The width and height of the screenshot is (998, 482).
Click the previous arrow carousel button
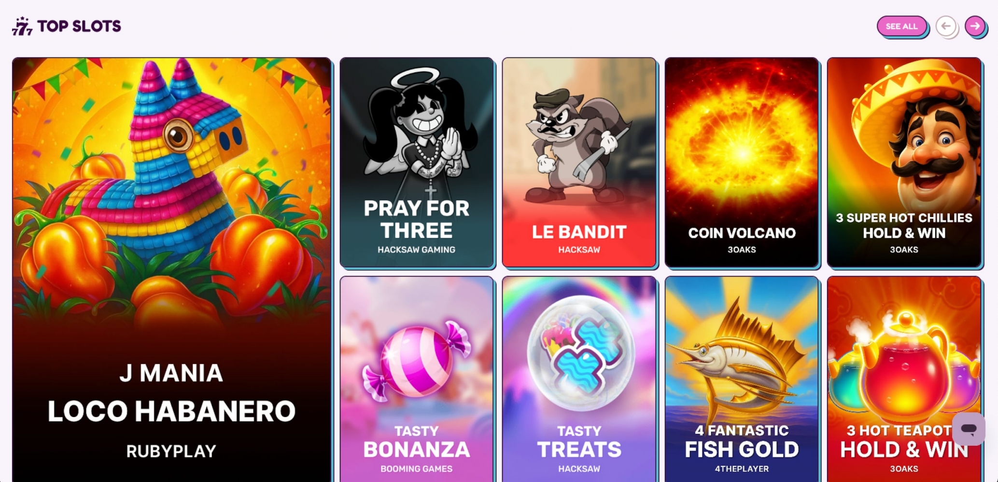[x=946, y=26]
